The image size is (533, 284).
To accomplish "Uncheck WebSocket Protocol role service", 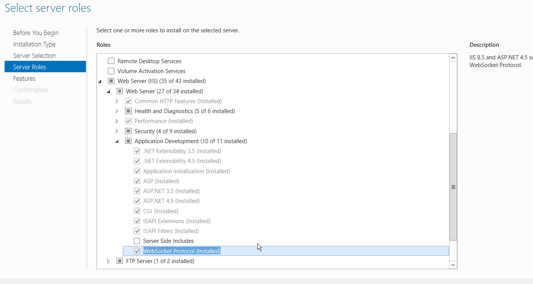I will 137,250.
